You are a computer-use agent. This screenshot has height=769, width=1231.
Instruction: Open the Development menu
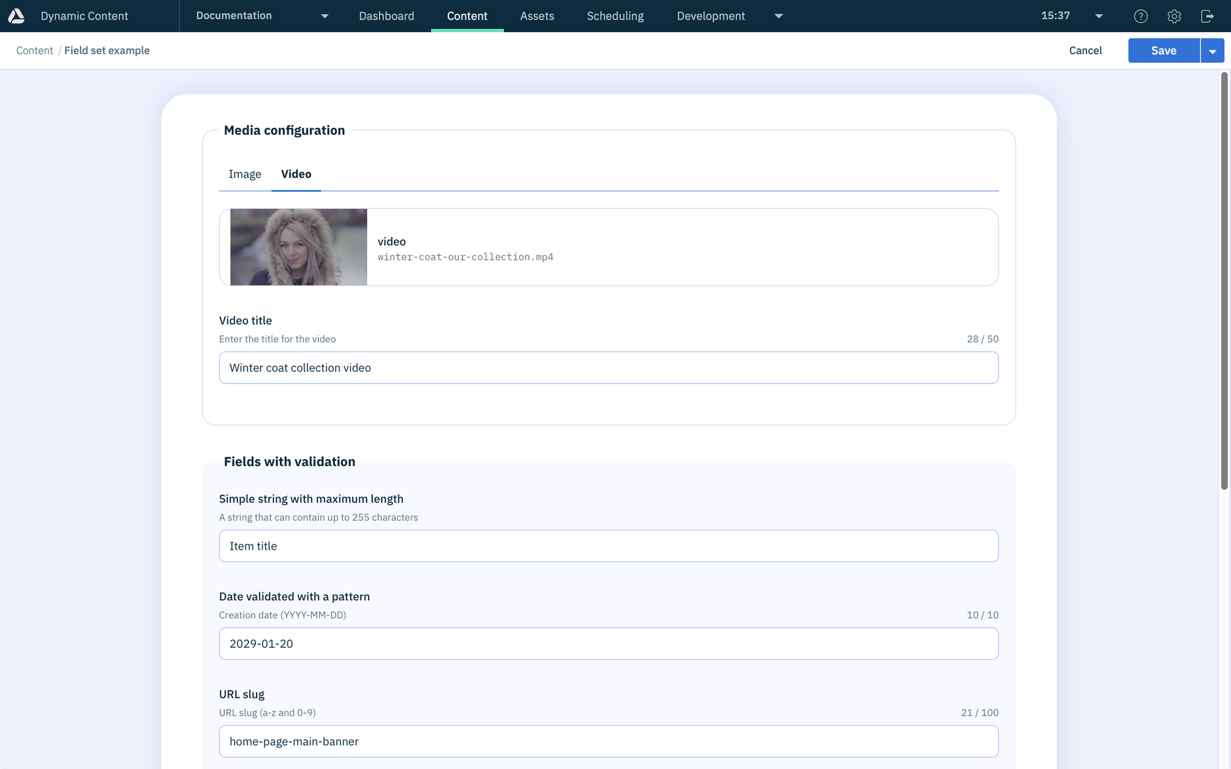click(x=711, y=16)
